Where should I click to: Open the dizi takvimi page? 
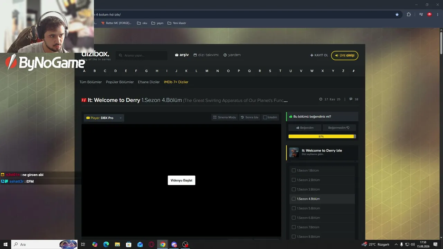coord(206,55)
